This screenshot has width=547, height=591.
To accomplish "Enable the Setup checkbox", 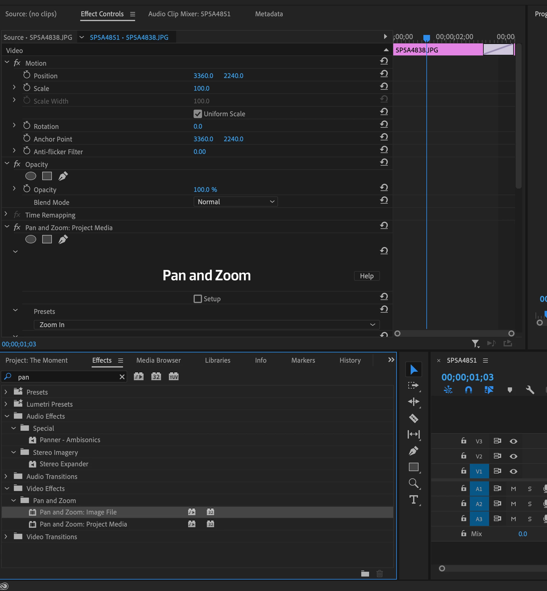I will click(198, 299).
